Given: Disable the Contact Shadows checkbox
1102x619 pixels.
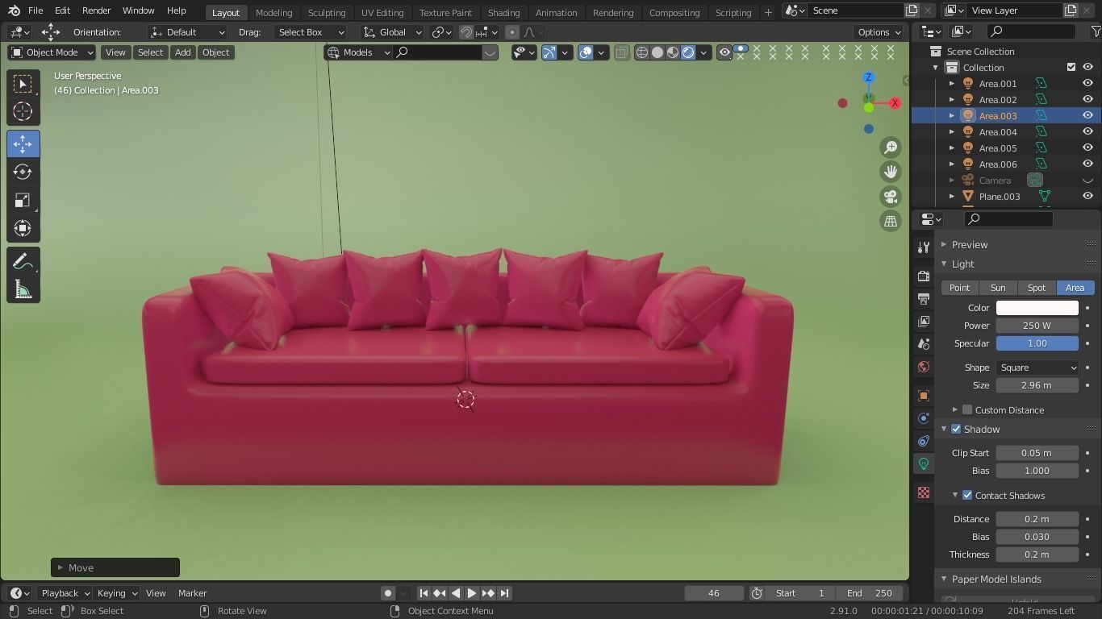Looking at the screenshot, I should 967,495.
